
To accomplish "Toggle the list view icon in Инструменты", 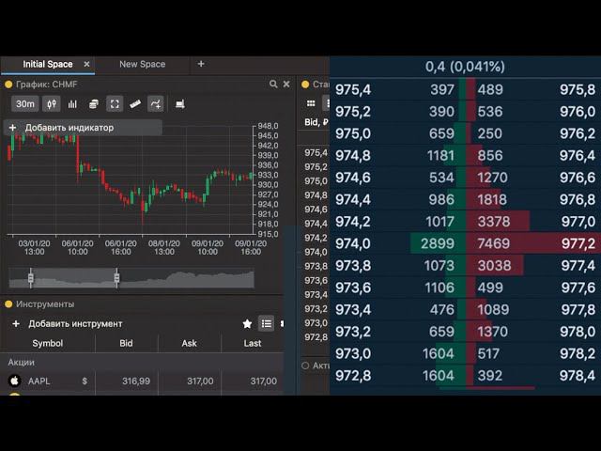I will click(x=267, y=323).
